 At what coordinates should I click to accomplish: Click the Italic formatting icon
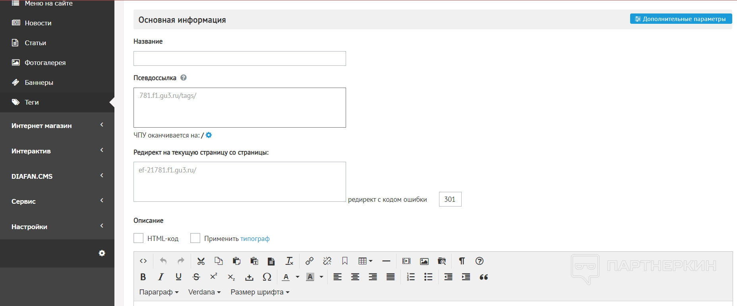click(x=161, y=277)
